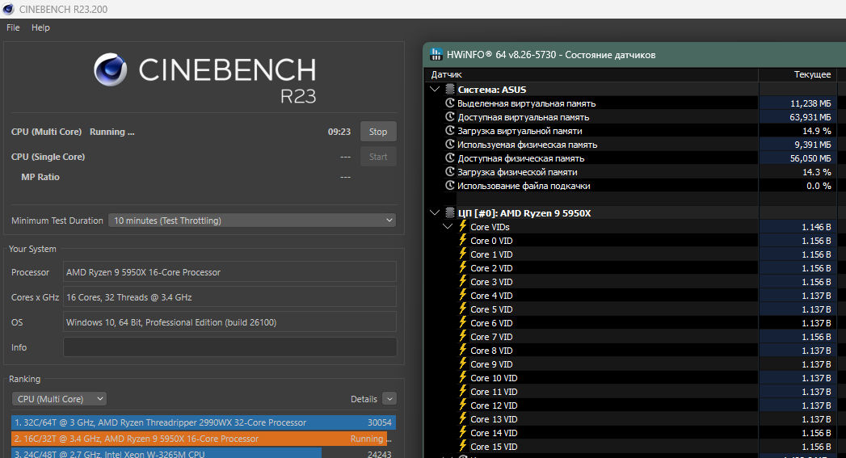This screenshot has height=458, width=846.
Task: Click the 0.0 % pagefile value
Action: (819, 186)
